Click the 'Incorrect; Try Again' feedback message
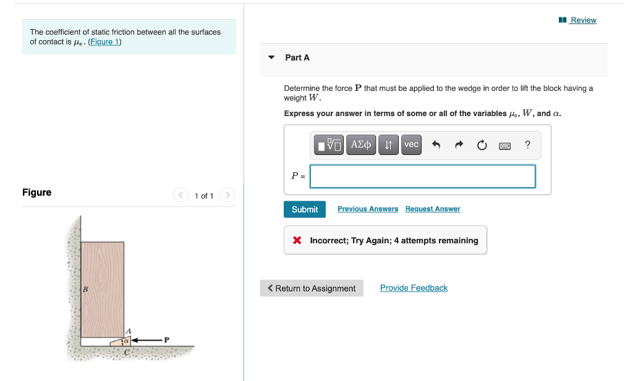 [x=386, y=240]
